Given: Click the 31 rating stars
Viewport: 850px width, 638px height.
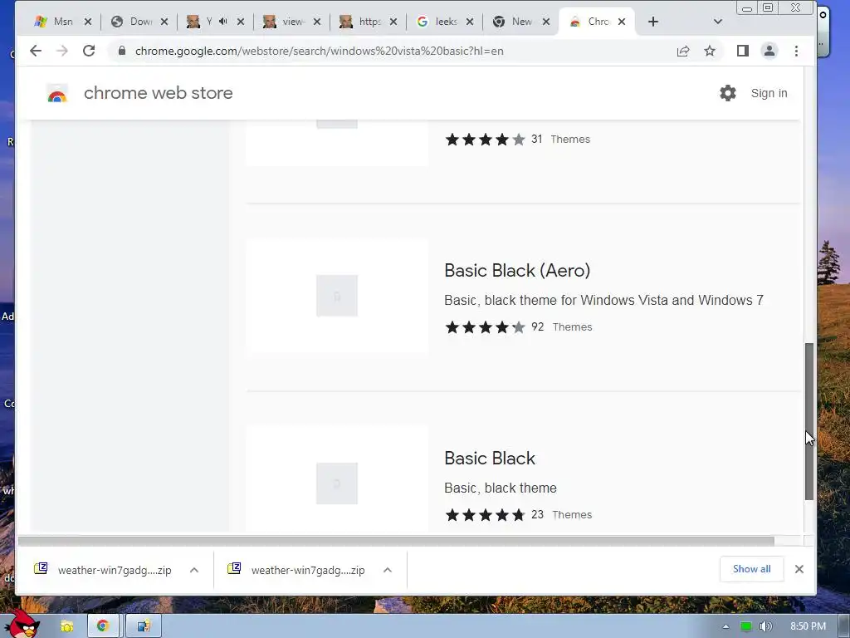Looking at the screenshot, I should click(x=485, y=140).
